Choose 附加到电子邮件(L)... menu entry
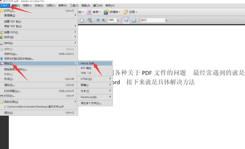 [x=39, y=69]
